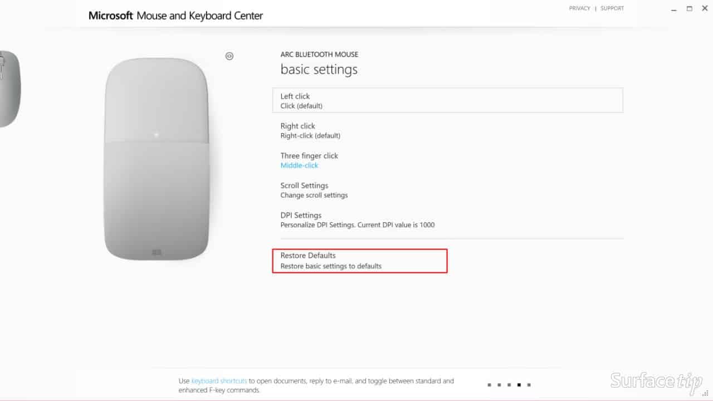The width and height of the screenshot is (713, 401).
Task: Select the partially visible mouse device thumbnail
Action: click(x=9, y=89)
